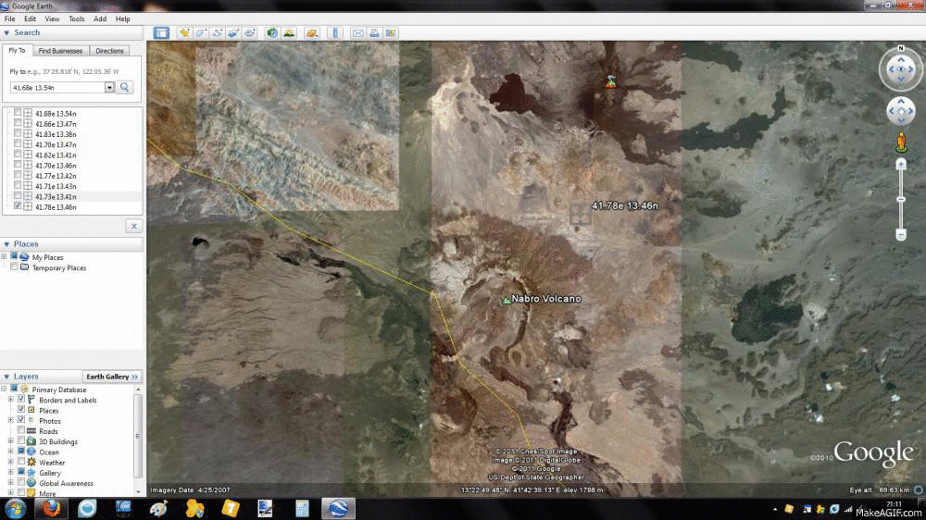The height and width of the screenshot is (520, 926).
Task: Click the Nabro Volcano placemark
Action: point(506,300)
